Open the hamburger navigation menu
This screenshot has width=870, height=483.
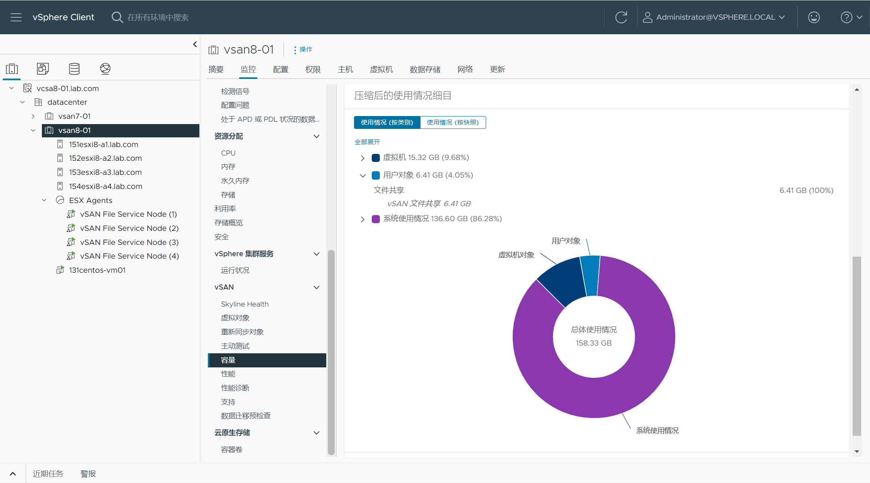[16, 17]
